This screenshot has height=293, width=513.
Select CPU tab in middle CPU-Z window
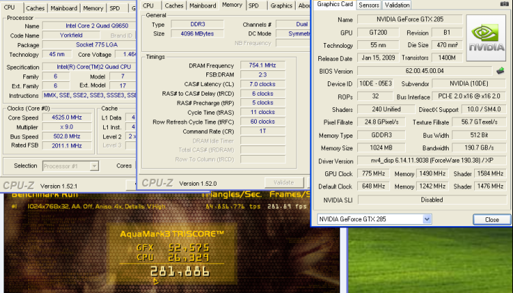(148, 5)
